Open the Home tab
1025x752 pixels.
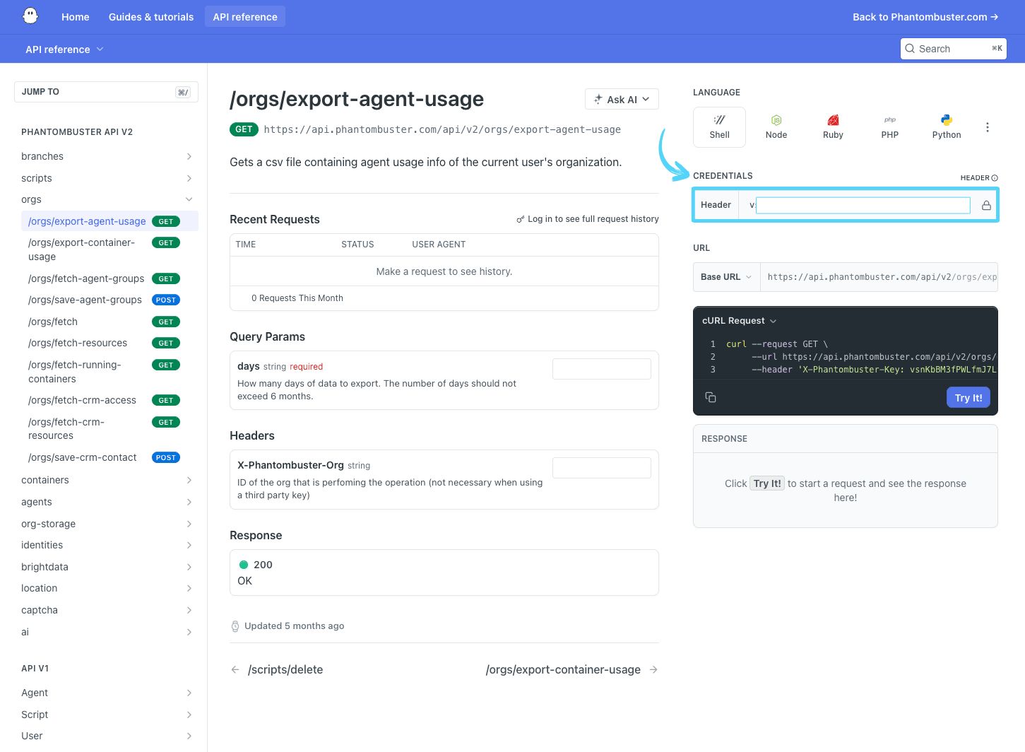click(75, 17)
